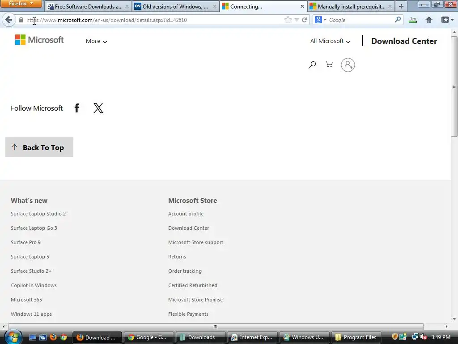
Task: Open the Download Center header link
Action: point(404,41)
